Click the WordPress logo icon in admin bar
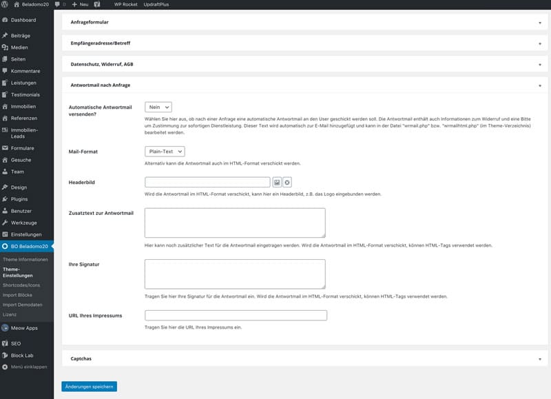This screenshot has width=551, height=399. tap(6, 4)
